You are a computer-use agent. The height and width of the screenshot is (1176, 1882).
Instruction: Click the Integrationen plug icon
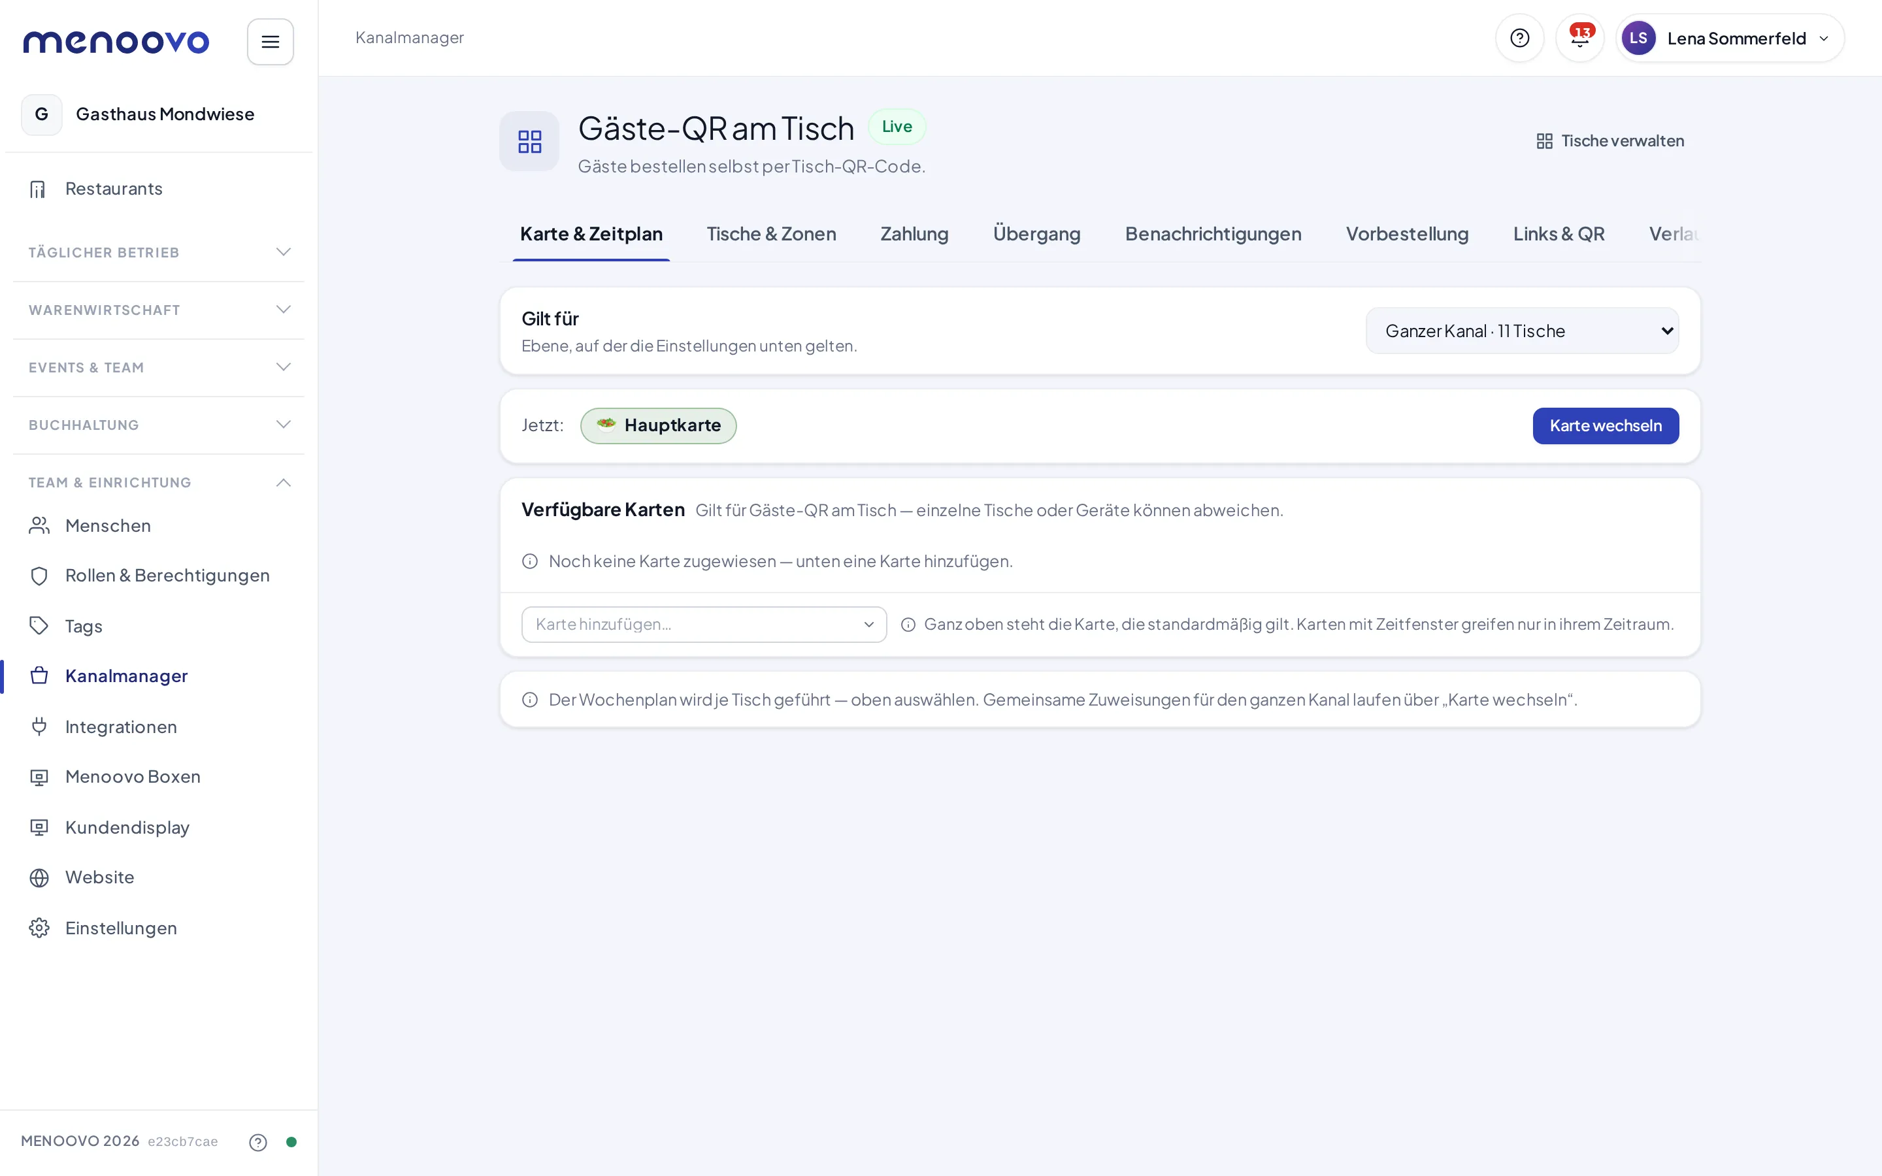[x=39, y=727]
